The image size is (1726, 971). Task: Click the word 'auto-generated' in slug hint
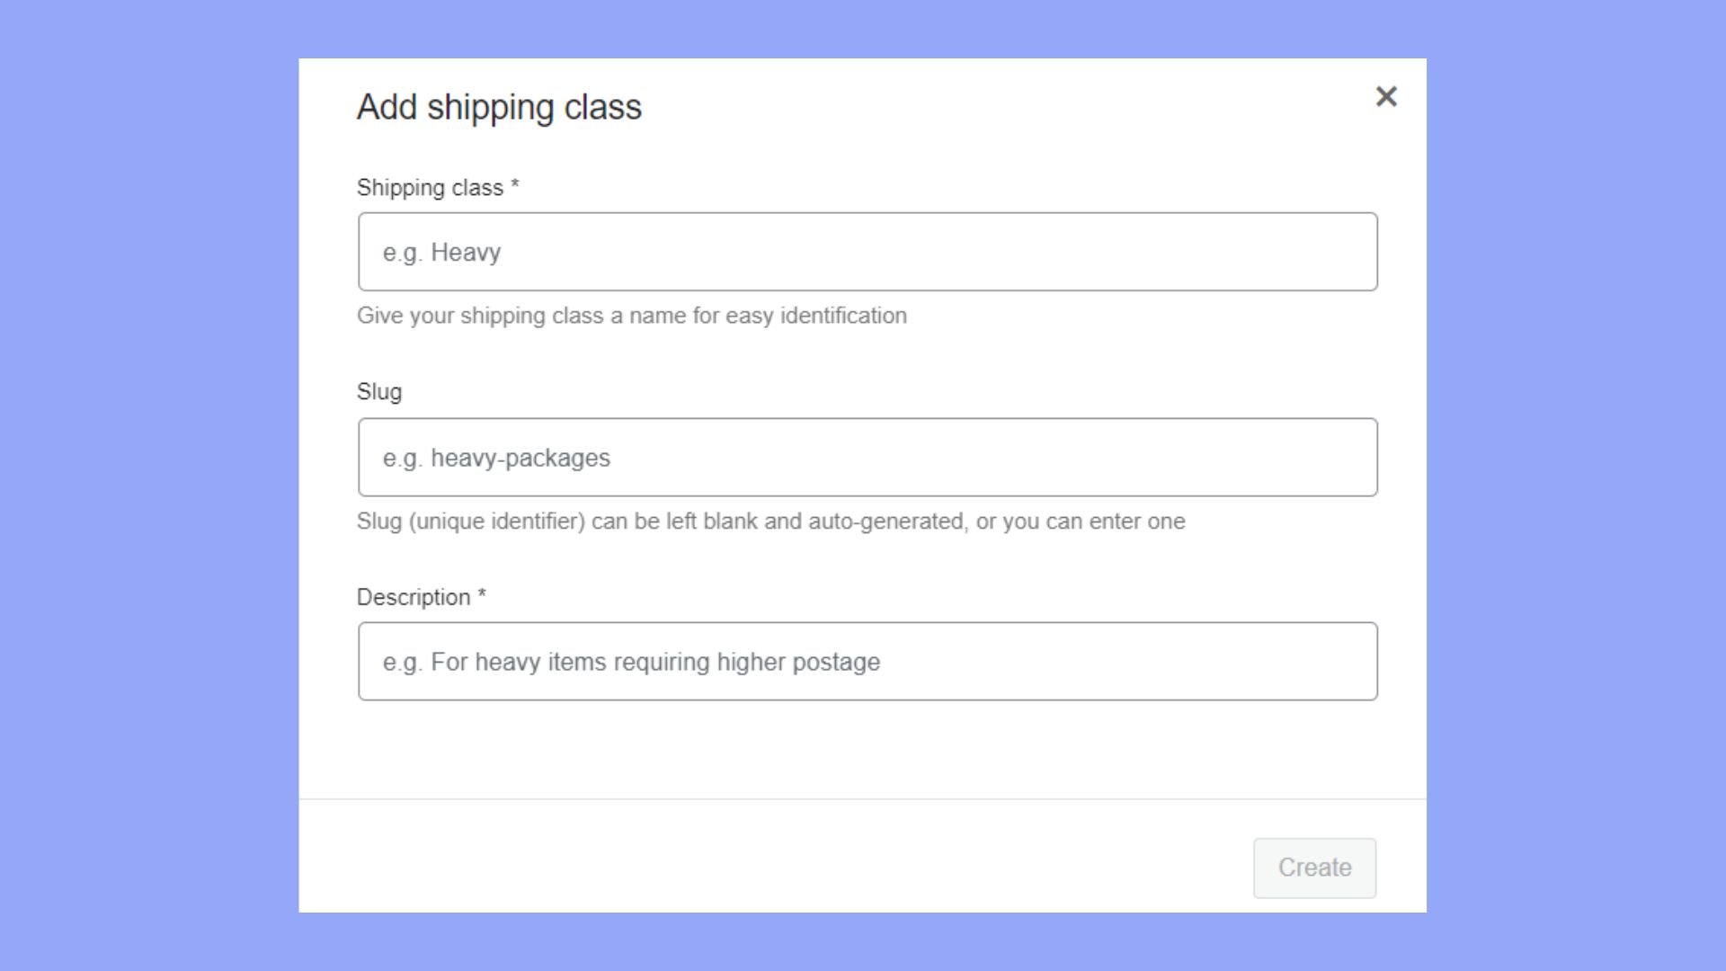tap(886, 521)
